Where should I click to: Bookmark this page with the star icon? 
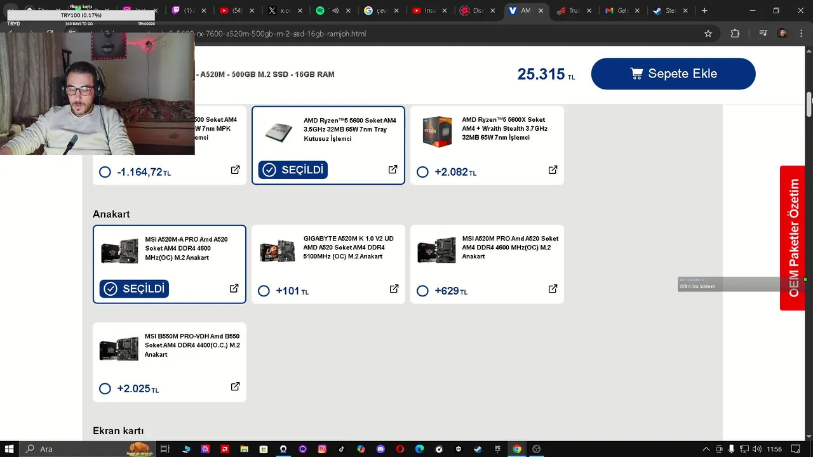tap(708, 34)
